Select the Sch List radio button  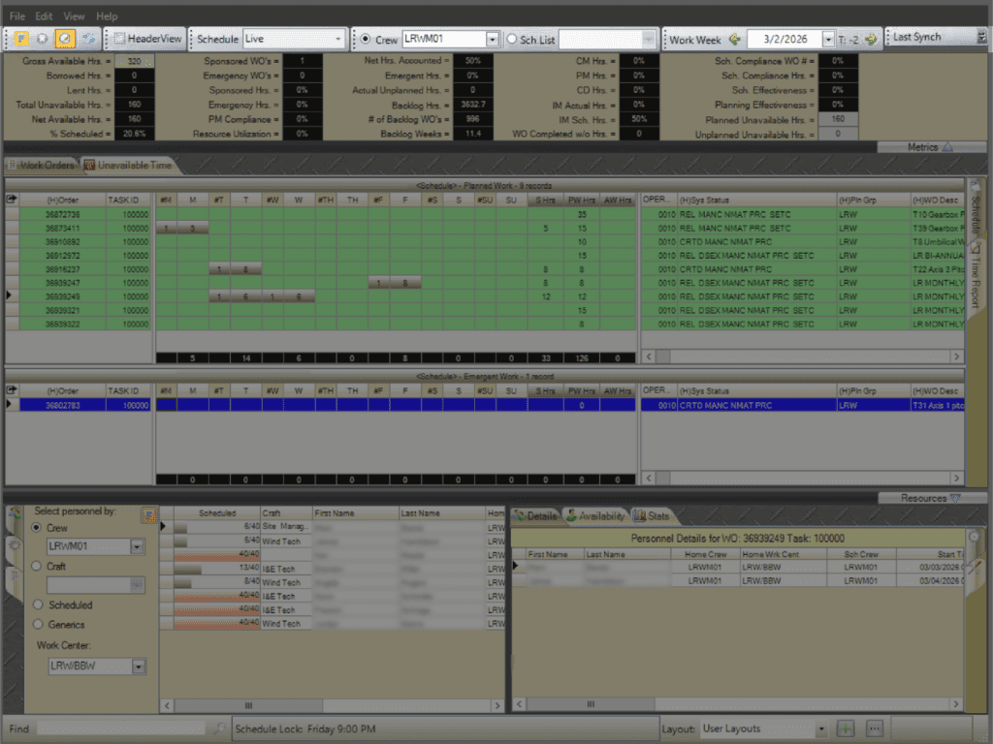tap(512, 40)
